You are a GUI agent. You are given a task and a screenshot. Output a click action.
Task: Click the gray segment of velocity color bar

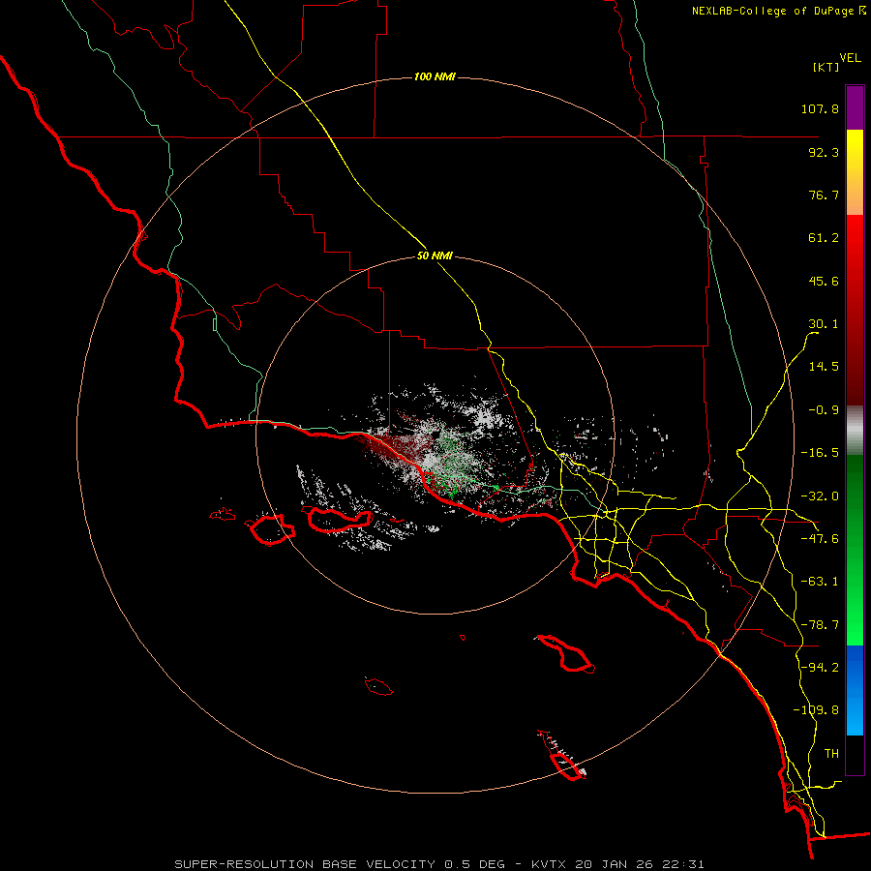[x=855, y=431]
